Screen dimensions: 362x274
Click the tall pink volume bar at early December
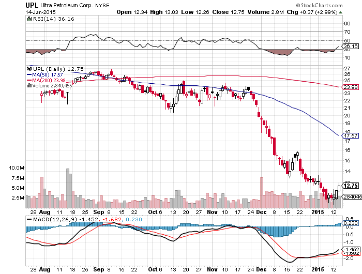tap(262, 192)
